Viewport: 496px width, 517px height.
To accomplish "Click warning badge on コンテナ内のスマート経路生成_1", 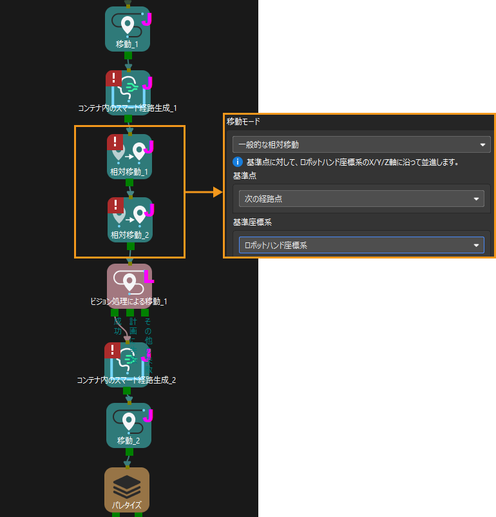I will pos(114,79).
